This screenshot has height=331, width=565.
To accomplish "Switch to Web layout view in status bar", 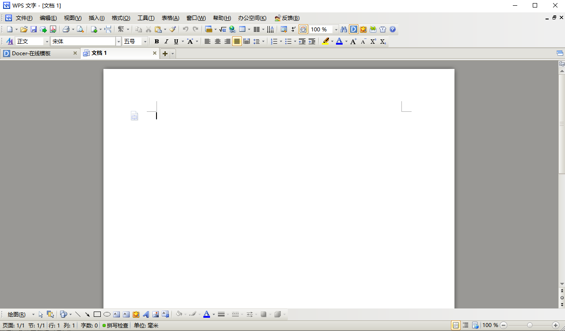I will click(x=475, y=325).
